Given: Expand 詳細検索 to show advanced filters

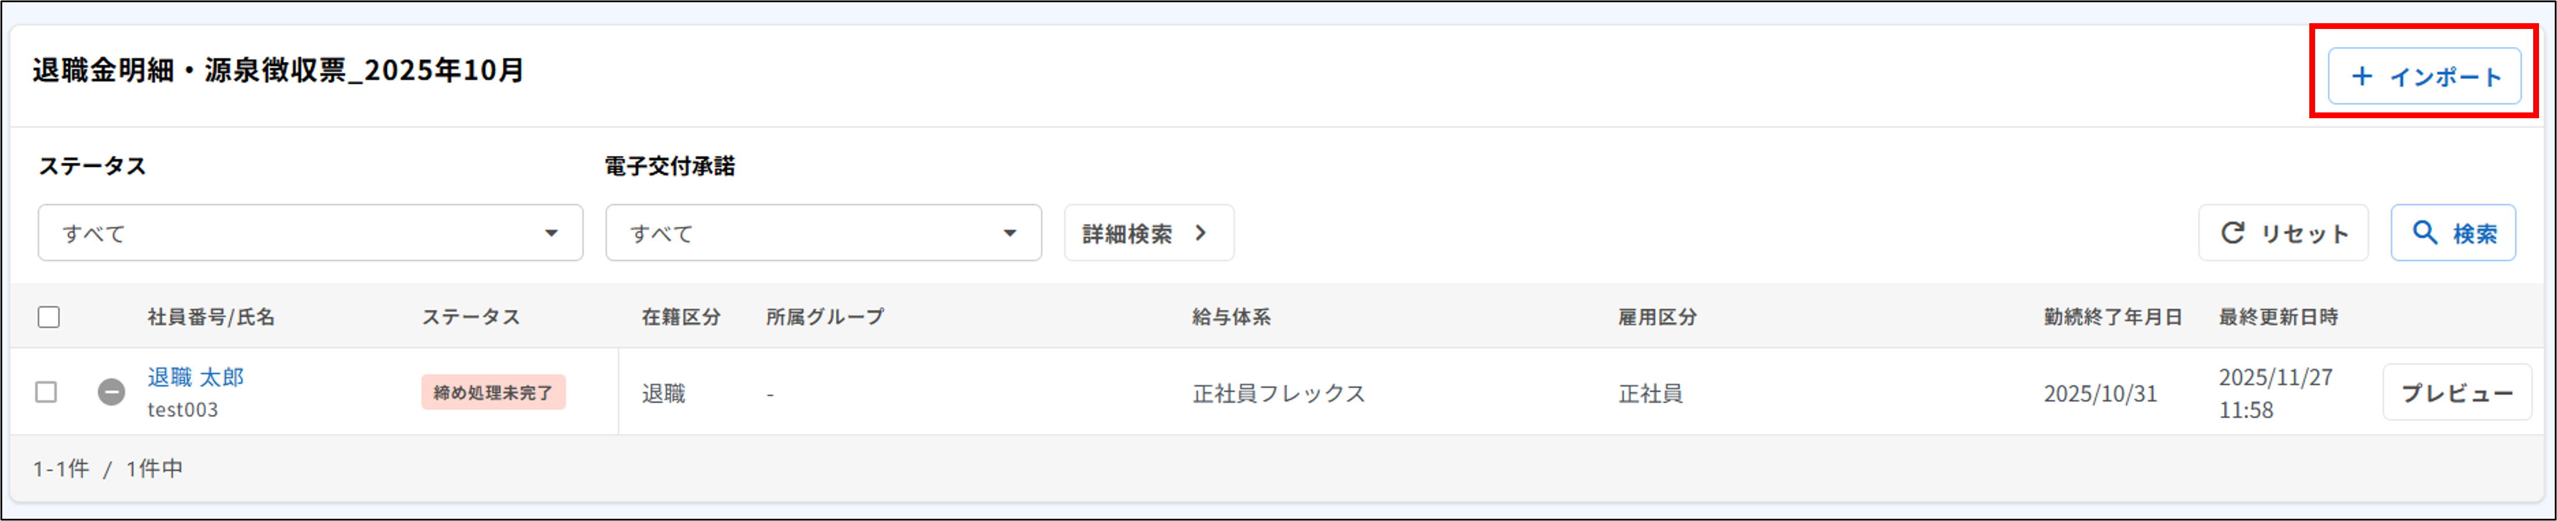Looking at the screenshot, I should click(x=1146, y=232).
